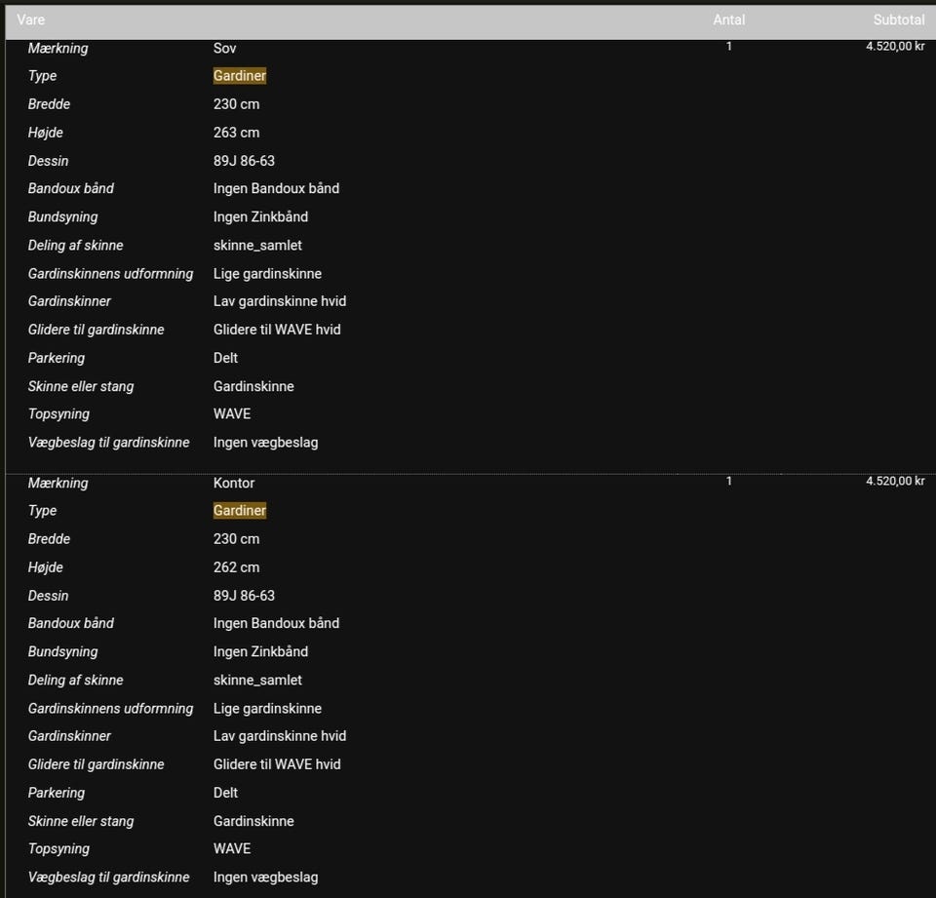Viewport: 936px width, 898px height.
Task: Click Glidere til WAVE hvid in Sov item
Action: pyautogui.click(x=277, y=330)
